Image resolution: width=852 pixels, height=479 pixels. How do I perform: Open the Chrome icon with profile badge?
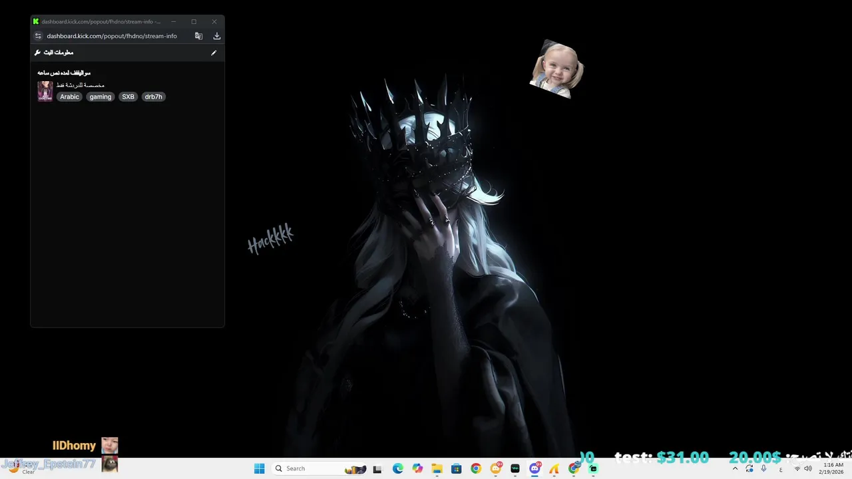(574, 468)
